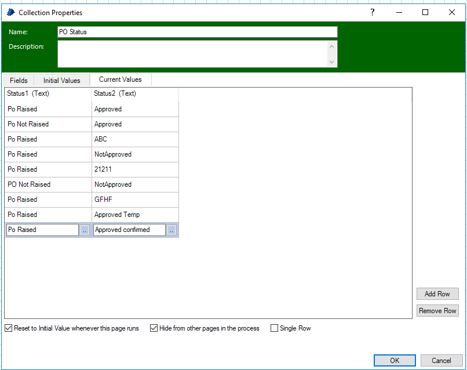Click the Add Row button
467x370 pixels.
(x=437, y=294)
